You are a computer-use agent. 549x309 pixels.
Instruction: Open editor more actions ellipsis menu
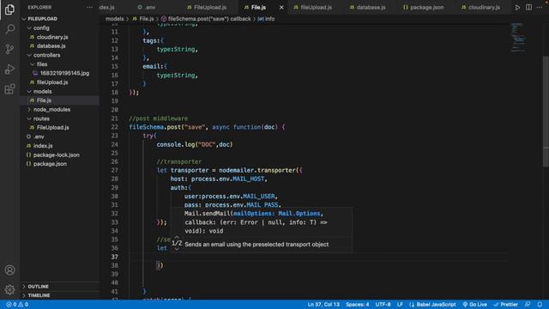pos(540,8)
